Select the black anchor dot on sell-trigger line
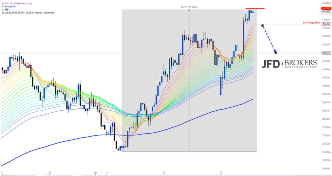Image resolution: width=332 pixels, height=176 pixels. 263,26
